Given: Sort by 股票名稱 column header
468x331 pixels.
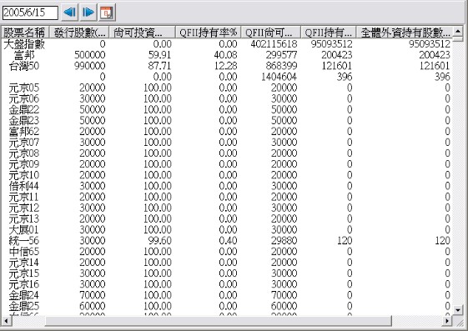Looking at the screenshot, I should click(x=25, y=33).
